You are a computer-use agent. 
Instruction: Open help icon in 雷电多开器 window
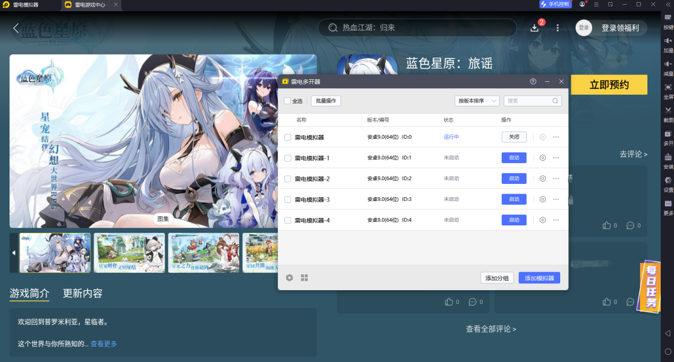tap(533, 81)
